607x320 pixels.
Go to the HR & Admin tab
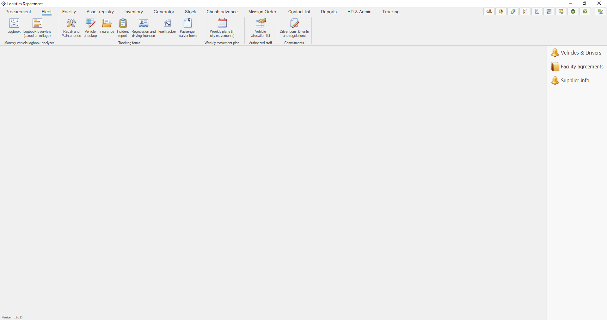(359, 12)
